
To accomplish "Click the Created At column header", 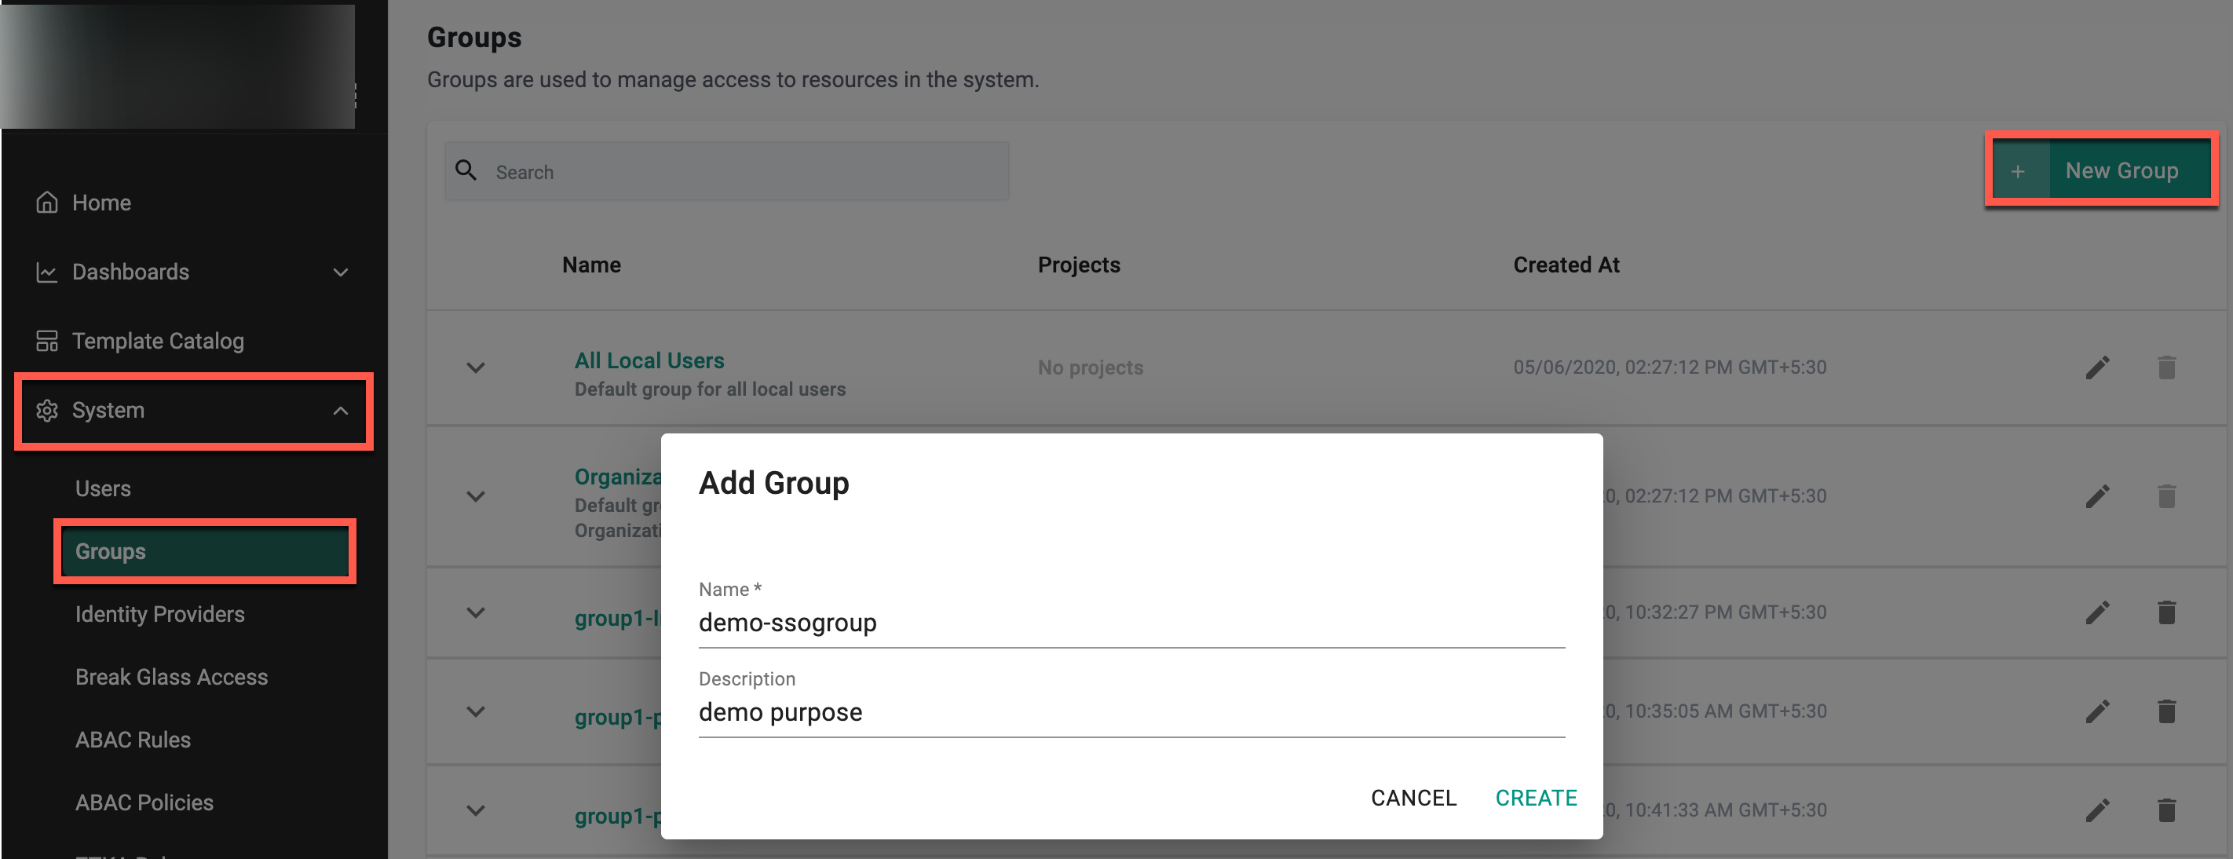I will [1566, 265].
